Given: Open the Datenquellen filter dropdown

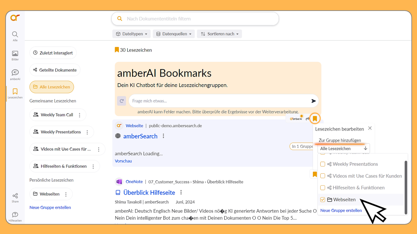Looking at the screenshot, I should 174,34.
